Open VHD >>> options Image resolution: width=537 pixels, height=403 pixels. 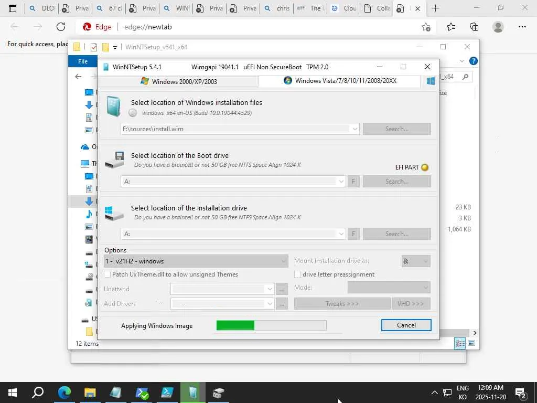pyautogui.click(x=411, y=304)
